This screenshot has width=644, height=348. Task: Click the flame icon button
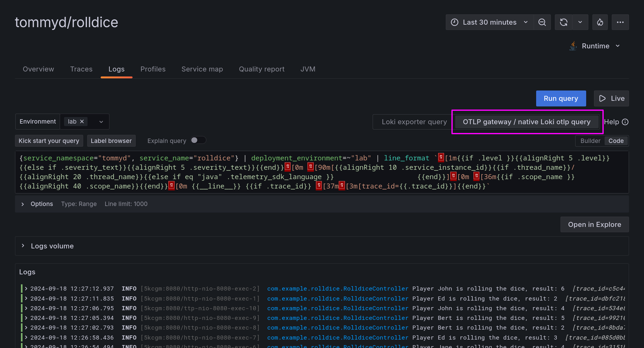tap(600, 22)
